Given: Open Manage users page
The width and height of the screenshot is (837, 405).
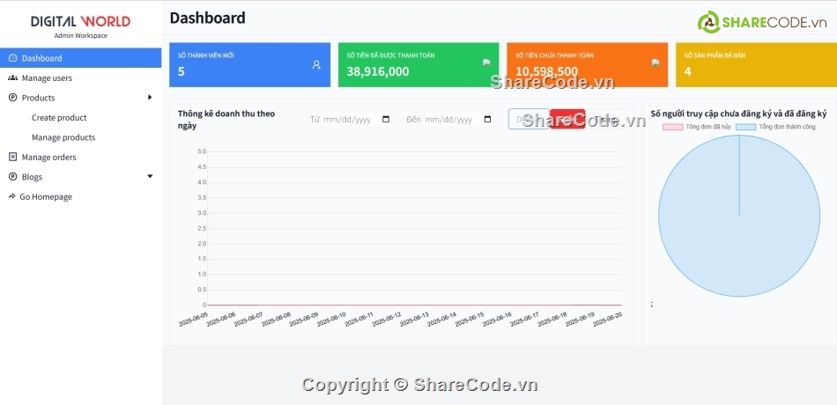Looking at the screenshot, I should click(47, 77).
